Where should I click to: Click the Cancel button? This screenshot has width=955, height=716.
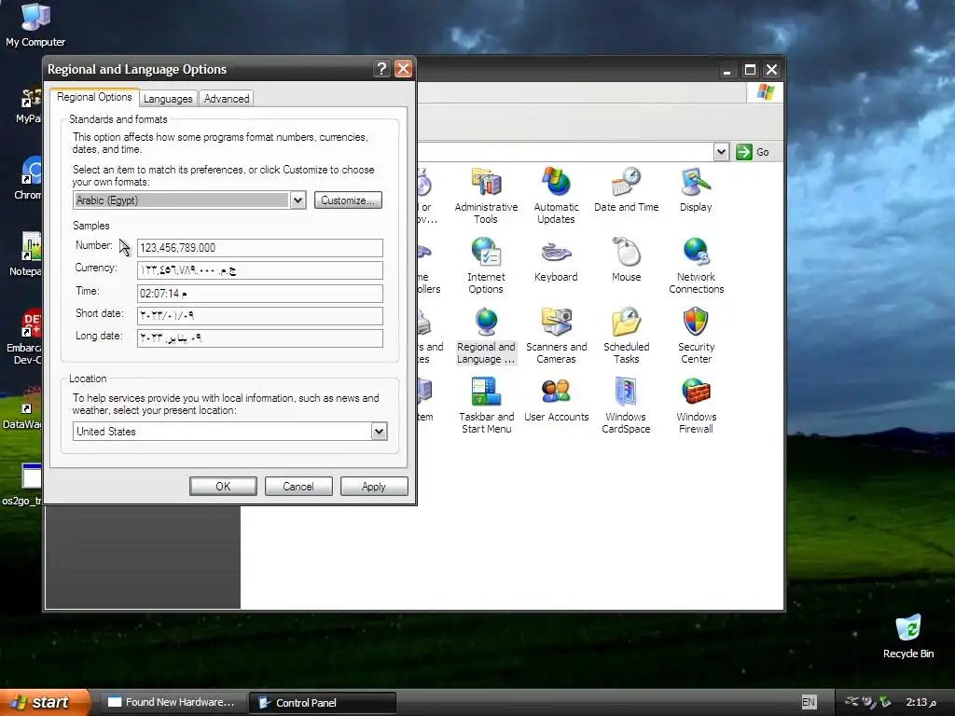(x=298, y=487)
